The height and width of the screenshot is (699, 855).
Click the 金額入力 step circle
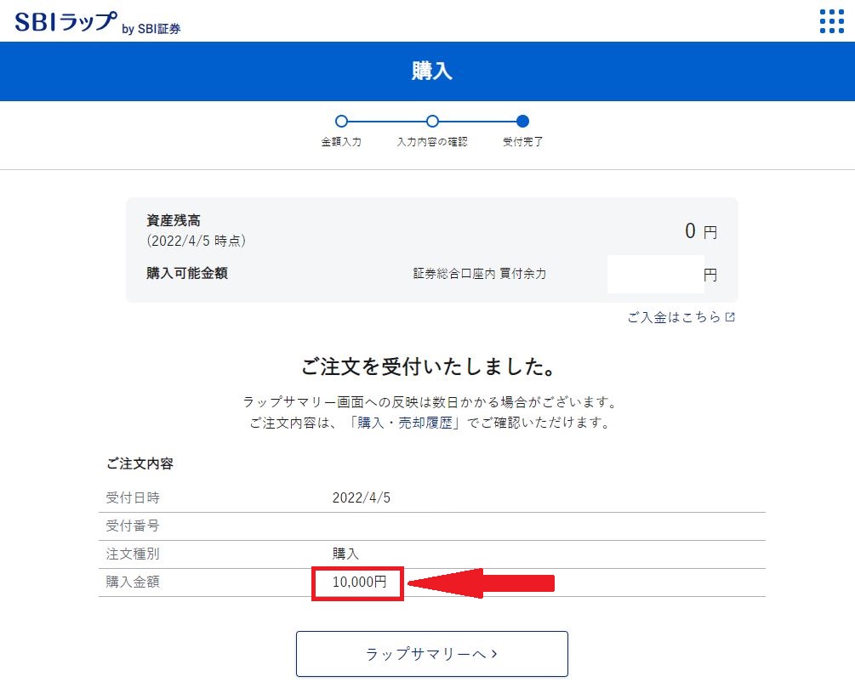(341, 121)
